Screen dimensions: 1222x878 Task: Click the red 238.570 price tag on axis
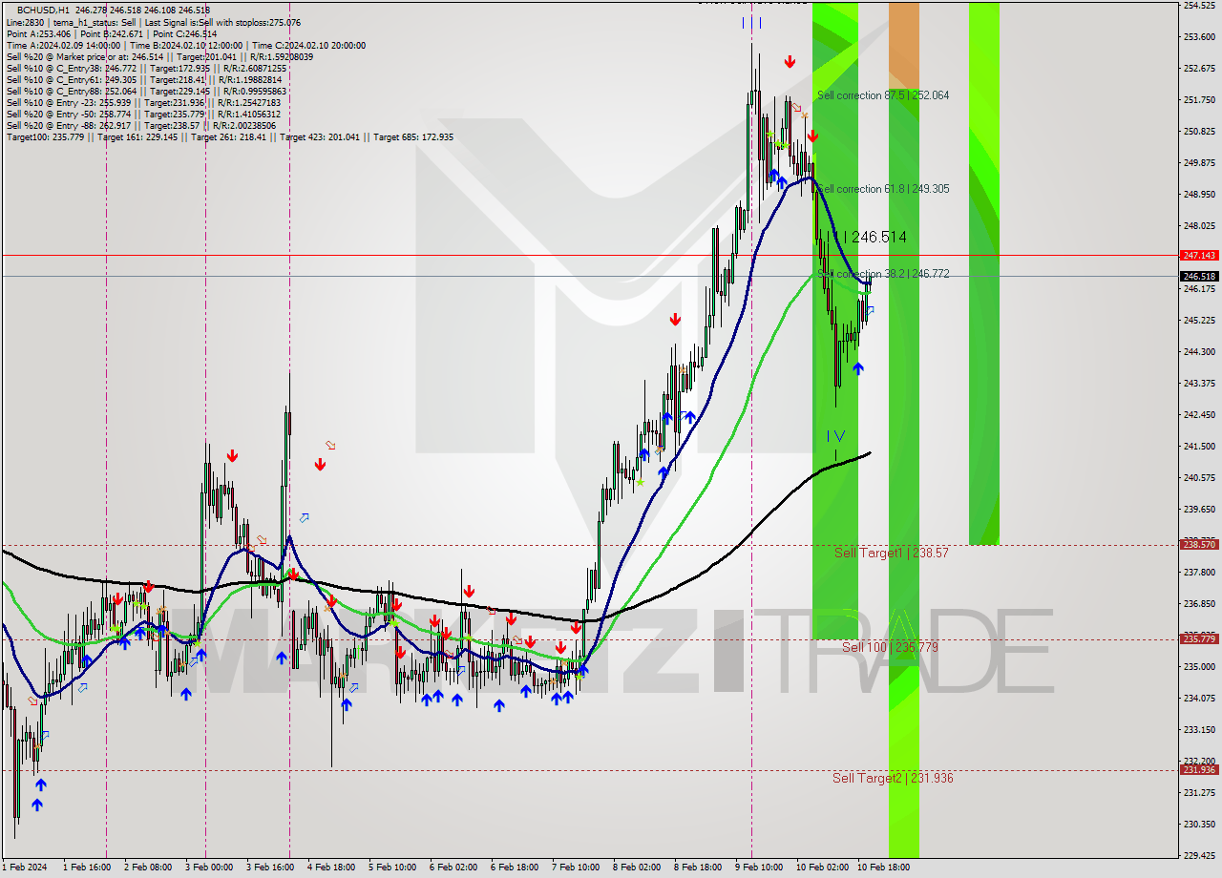pos(1199,545)
